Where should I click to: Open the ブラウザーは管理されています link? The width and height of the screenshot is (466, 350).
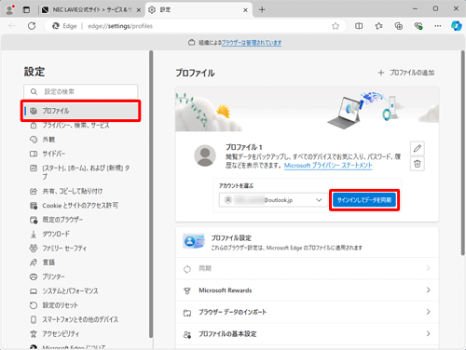coord(252,43)
